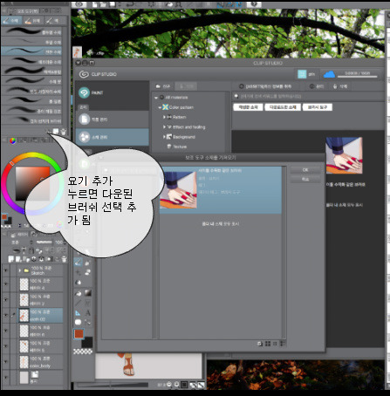Expand the Effect and feeling tree node
The image size is (390, 396).
pyautogui.click(x=164, y=127)
